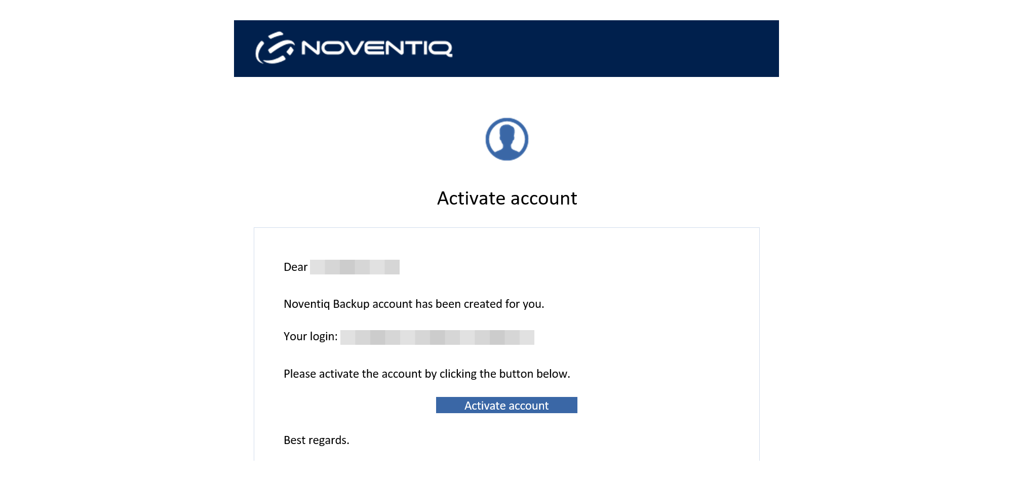Click the word Noventiq in body sentence
1013x481 pixels.
pos(306,304)
